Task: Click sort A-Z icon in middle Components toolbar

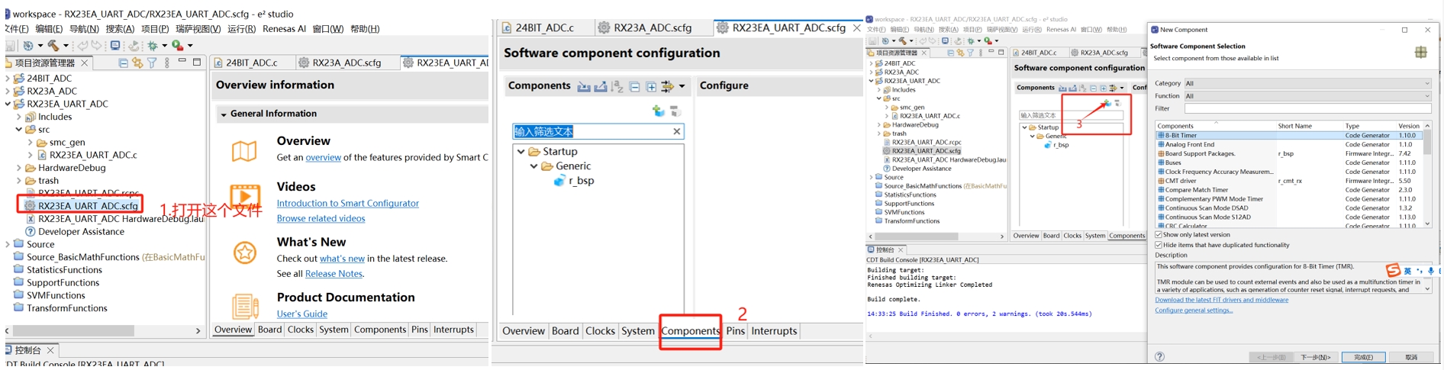Action: tap(617, 86)
